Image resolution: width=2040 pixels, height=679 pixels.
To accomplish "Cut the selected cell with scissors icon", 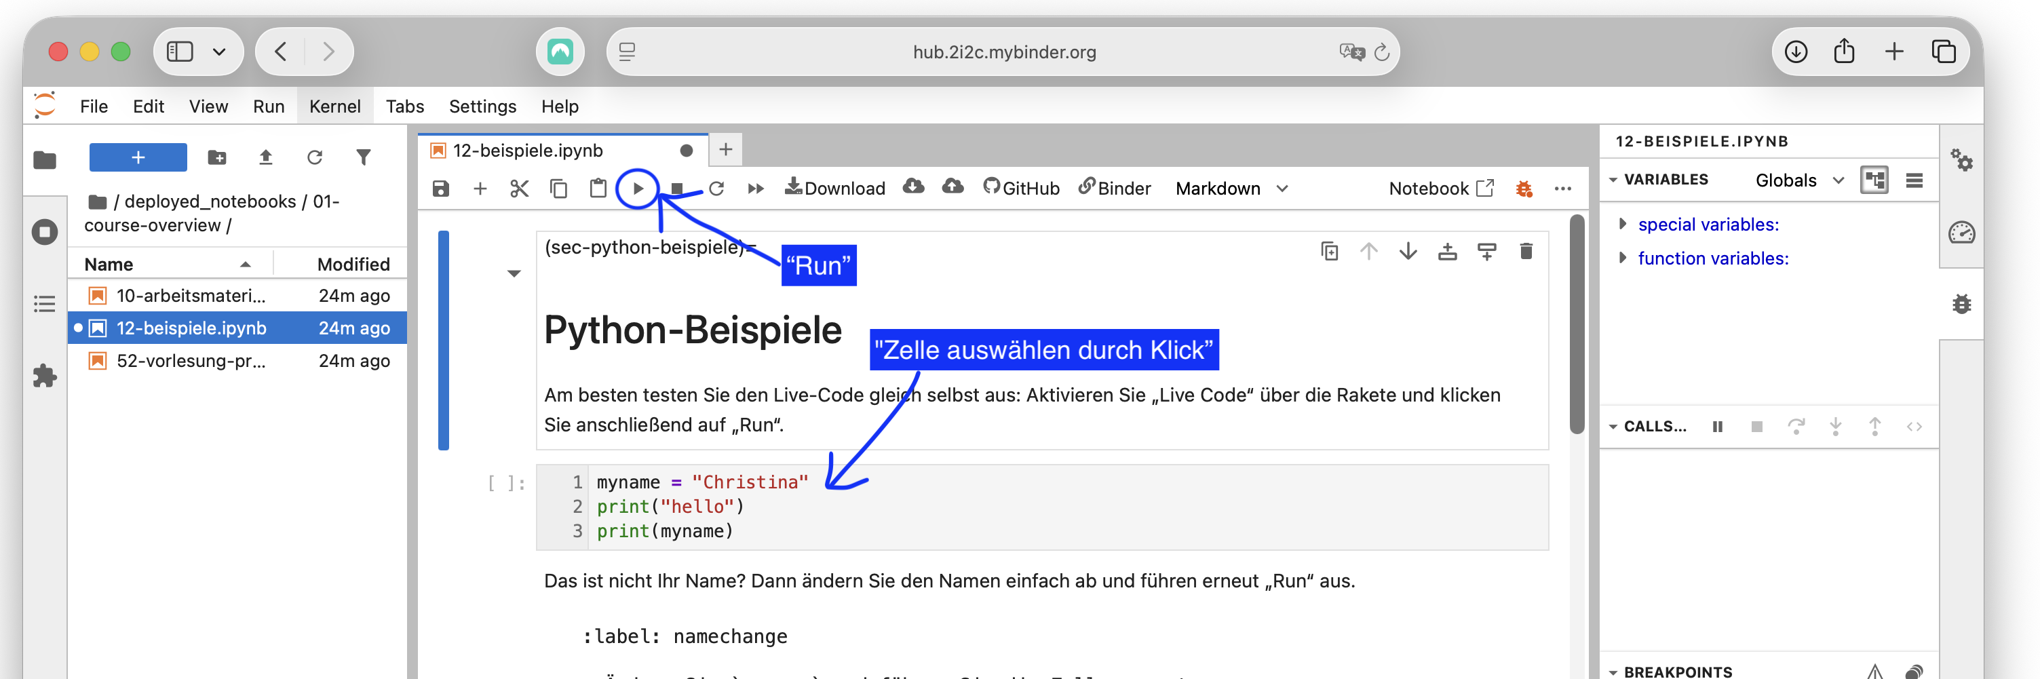I will pos(519,189).
